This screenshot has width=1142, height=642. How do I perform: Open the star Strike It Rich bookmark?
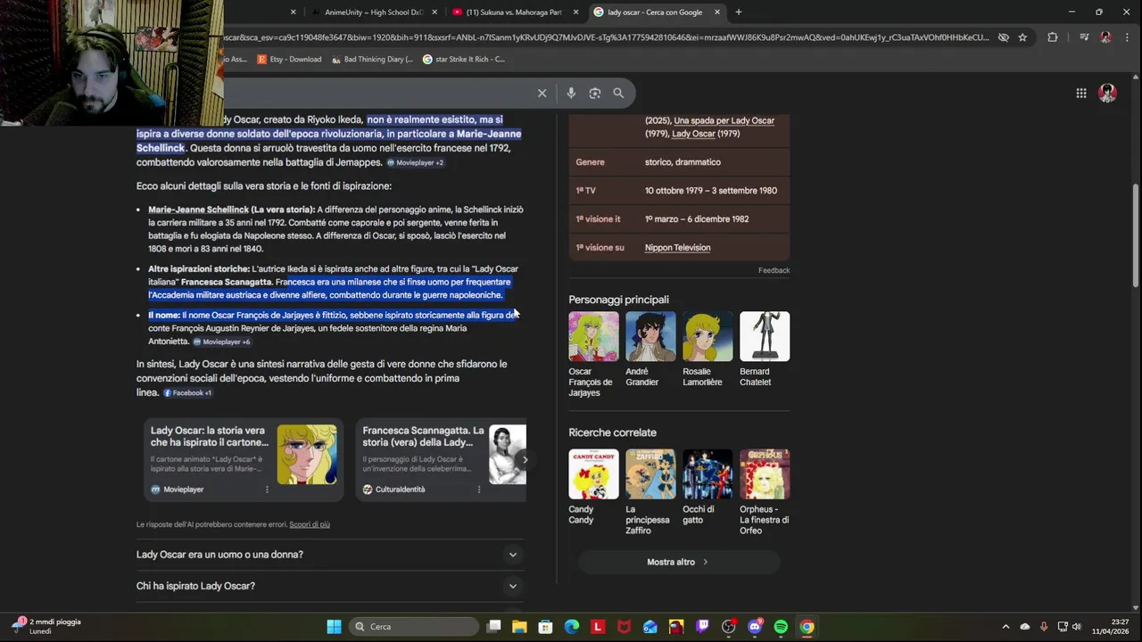pyautogui.click(x=464, y=60)
